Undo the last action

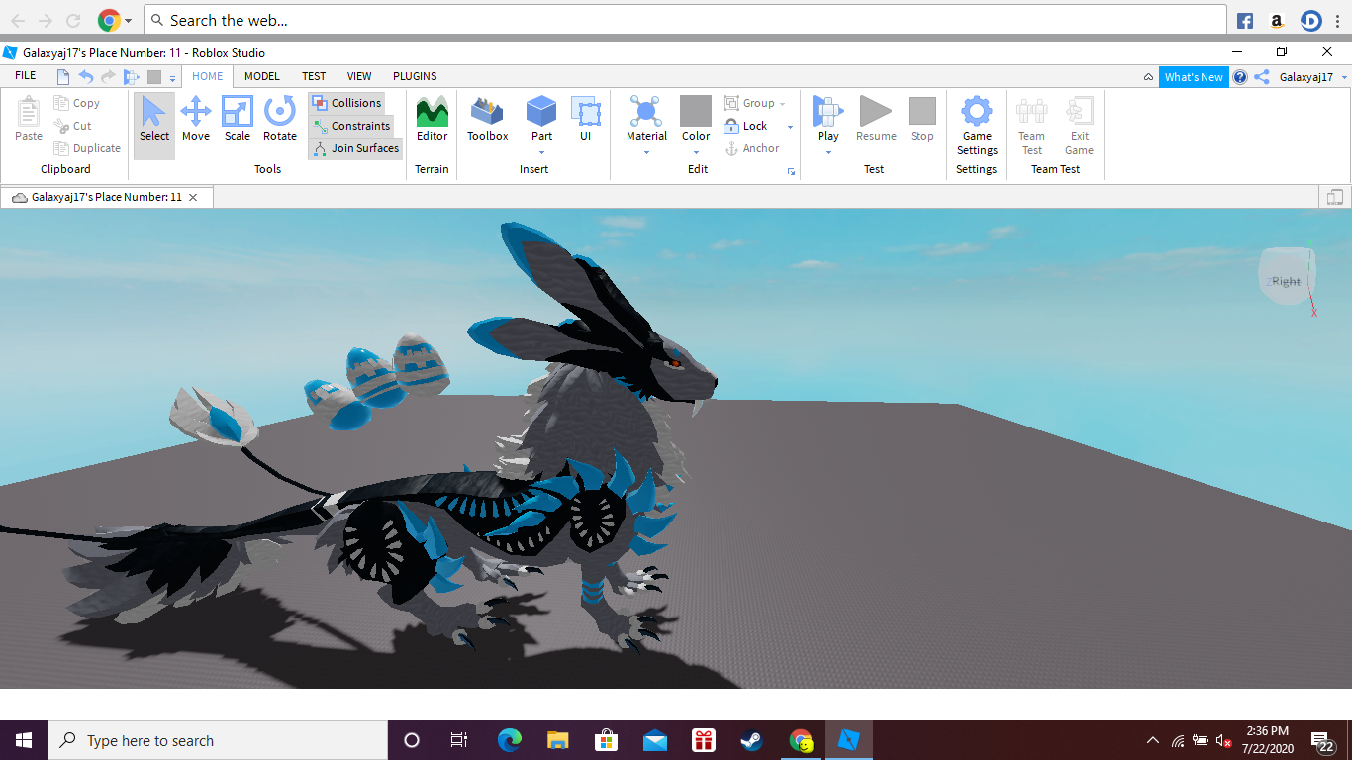click(86, 76)
